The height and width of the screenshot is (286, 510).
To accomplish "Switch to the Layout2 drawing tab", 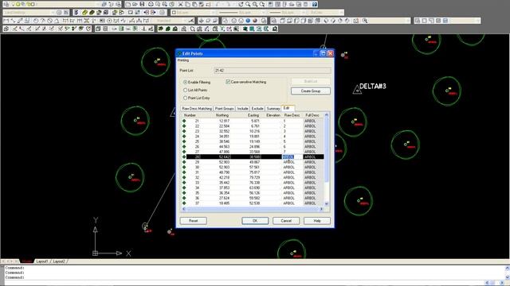I will [59, 261].
